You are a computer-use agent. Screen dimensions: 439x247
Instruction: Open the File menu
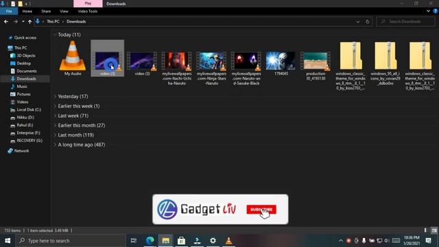pos(9,11)
